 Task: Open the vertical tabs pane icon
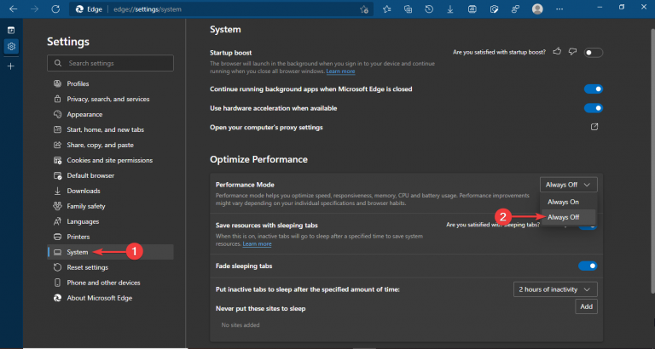click(x=11, y=30)
